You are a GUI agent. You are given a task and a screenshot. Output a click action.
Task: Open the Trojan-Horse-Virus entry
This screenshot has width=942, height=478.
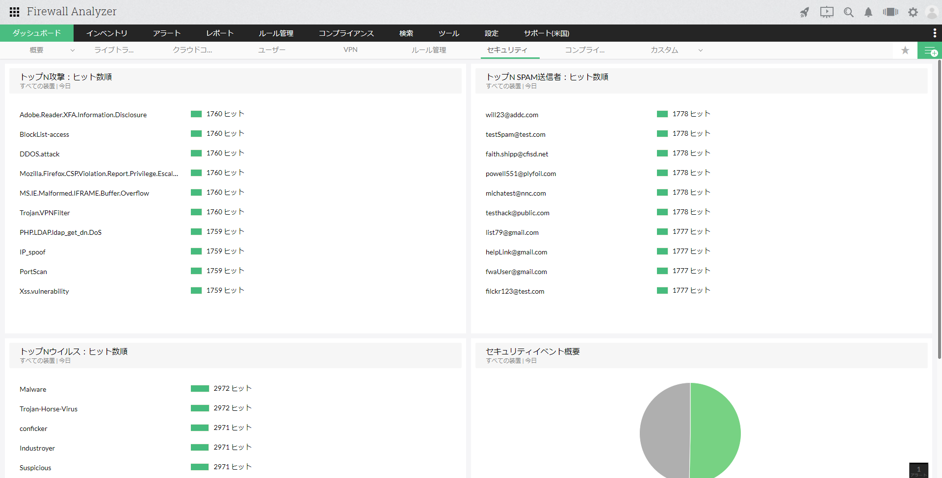coord(49,409)
